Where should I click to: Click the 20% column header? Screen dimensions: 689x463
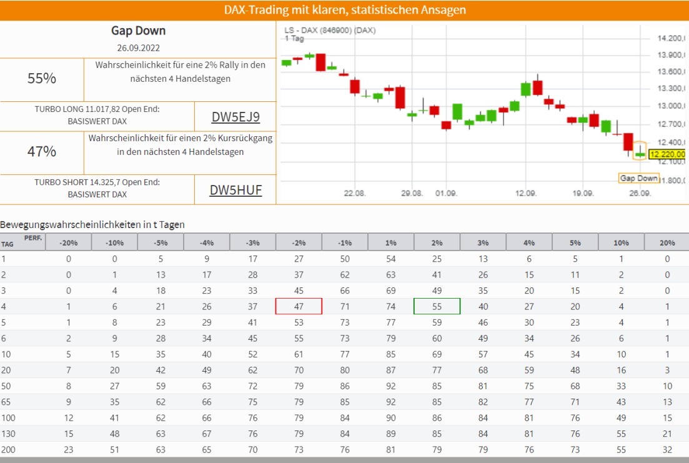[x=667, y=242]
